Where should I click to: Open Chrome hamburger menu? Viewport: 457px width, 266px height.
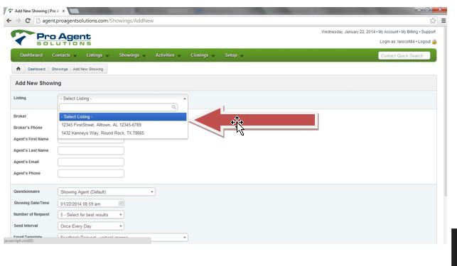click(443, 21)
